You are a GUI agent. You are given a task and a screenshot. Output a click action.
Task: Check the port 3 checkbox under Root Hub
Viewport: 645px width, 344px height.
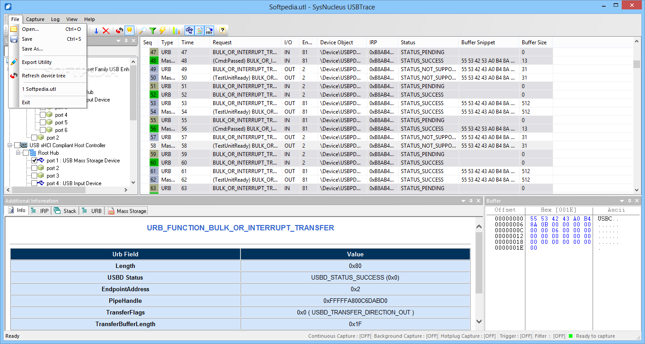(34, 176)
